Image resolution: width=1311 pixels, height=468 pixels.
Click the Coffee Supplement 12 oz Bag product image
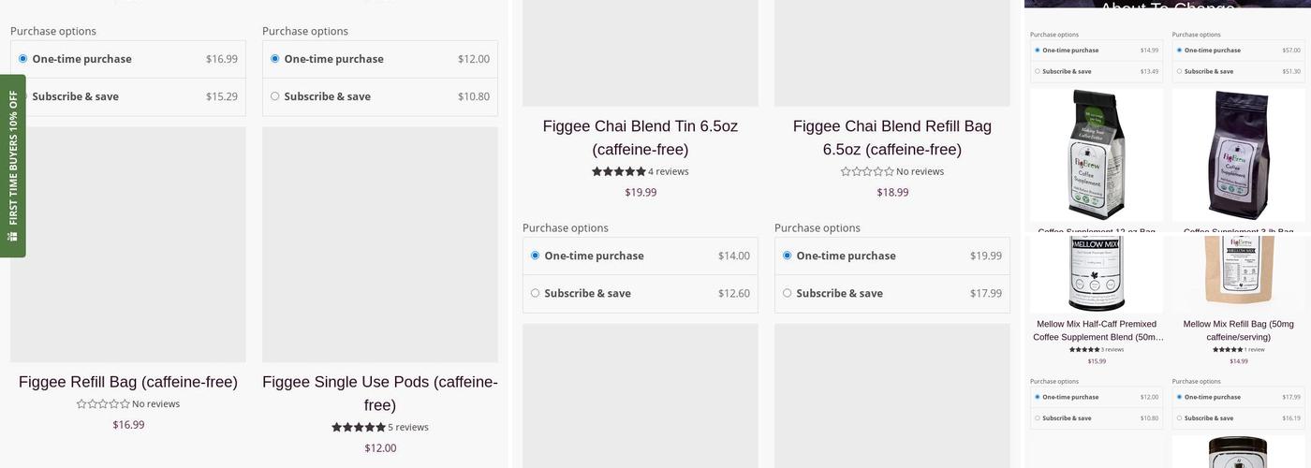[x=1097, y=154]
